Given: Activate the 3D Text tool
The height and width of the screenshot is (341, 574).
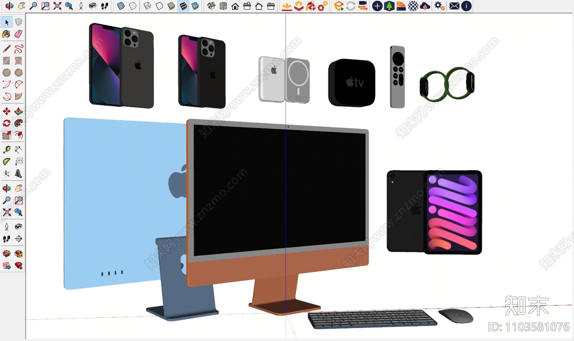Looking at the screenshot, I should (x=19, y=174).
